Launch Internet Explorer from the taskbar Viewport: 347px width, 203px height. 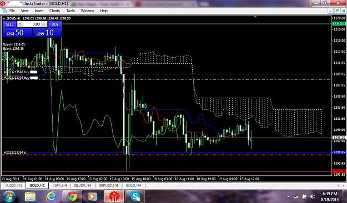(x=51, y=196)
